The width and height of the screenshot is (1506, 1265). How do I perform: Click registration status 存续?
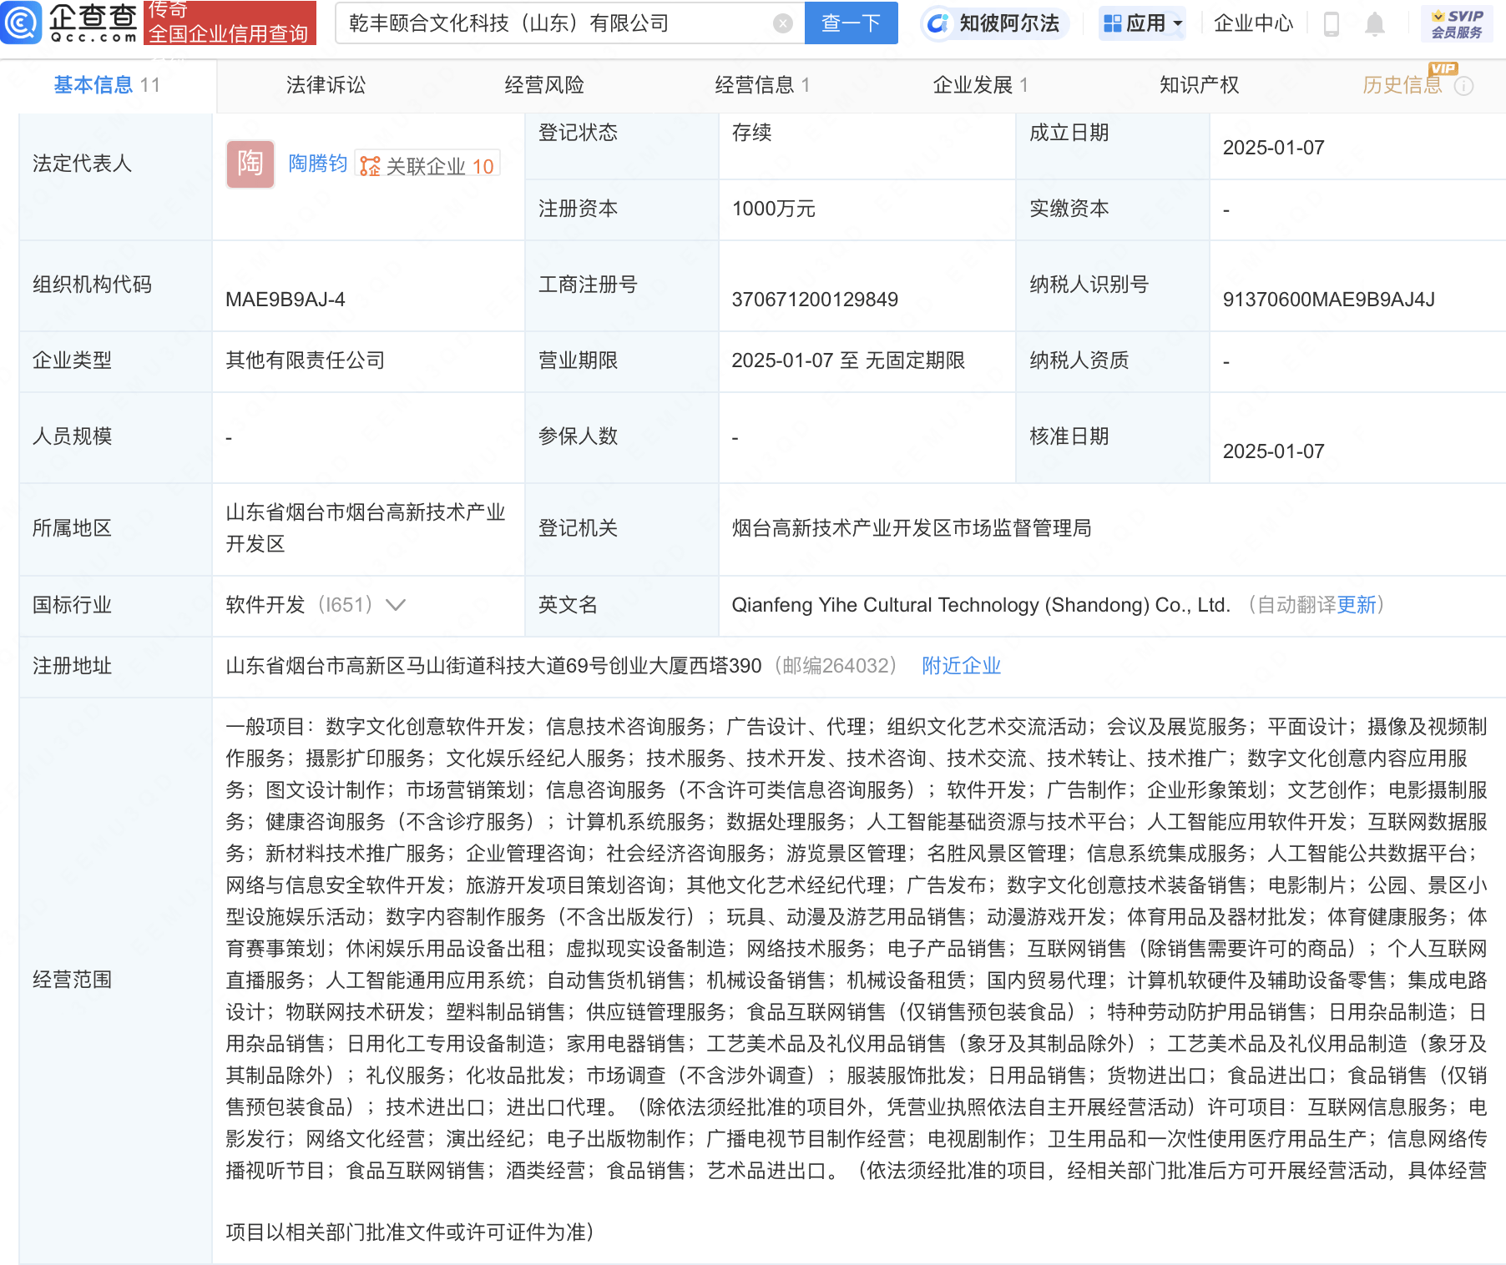[751, 133]
